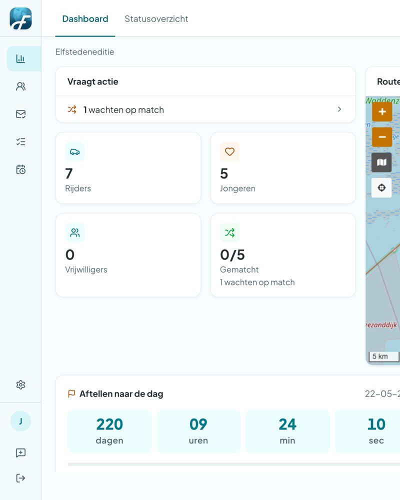Screen dimensions: 400x500
Task: Click the '10 sec' countdown tile
Action: pyautogui.click(x=367, y=431)
